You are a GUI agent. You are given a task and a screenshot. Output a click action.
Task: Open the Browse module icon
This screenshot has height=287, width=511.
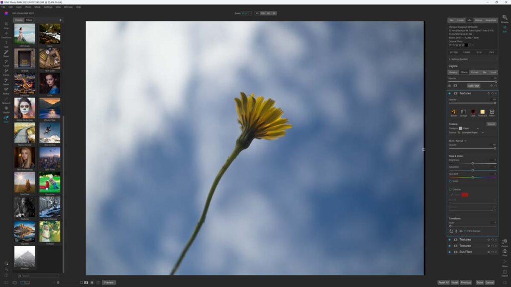pyautogui.click(x=505, y=18)
